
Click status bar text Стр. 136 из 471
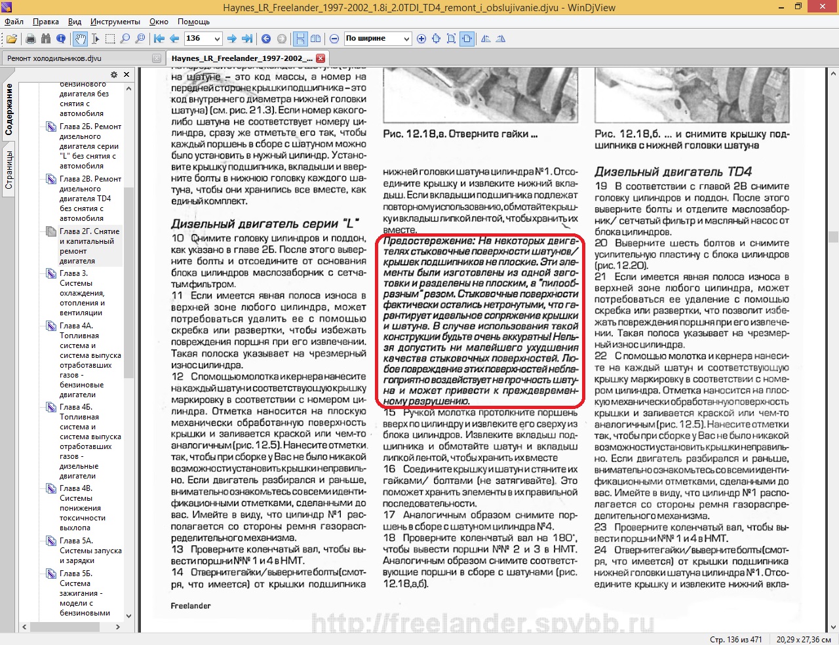point(736,639)
